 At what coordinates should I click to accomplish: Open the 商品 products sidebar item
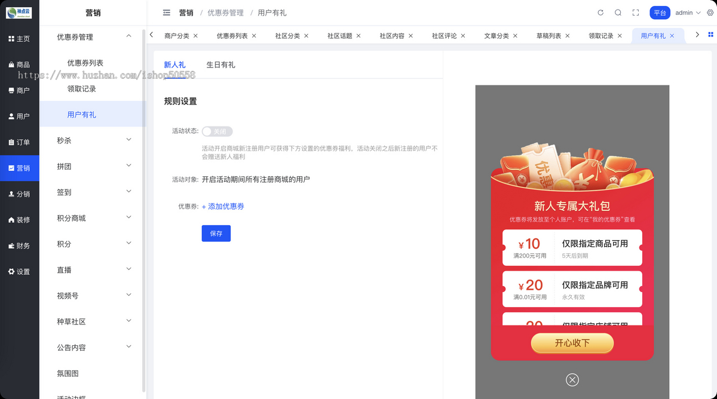tap(19, 65)
